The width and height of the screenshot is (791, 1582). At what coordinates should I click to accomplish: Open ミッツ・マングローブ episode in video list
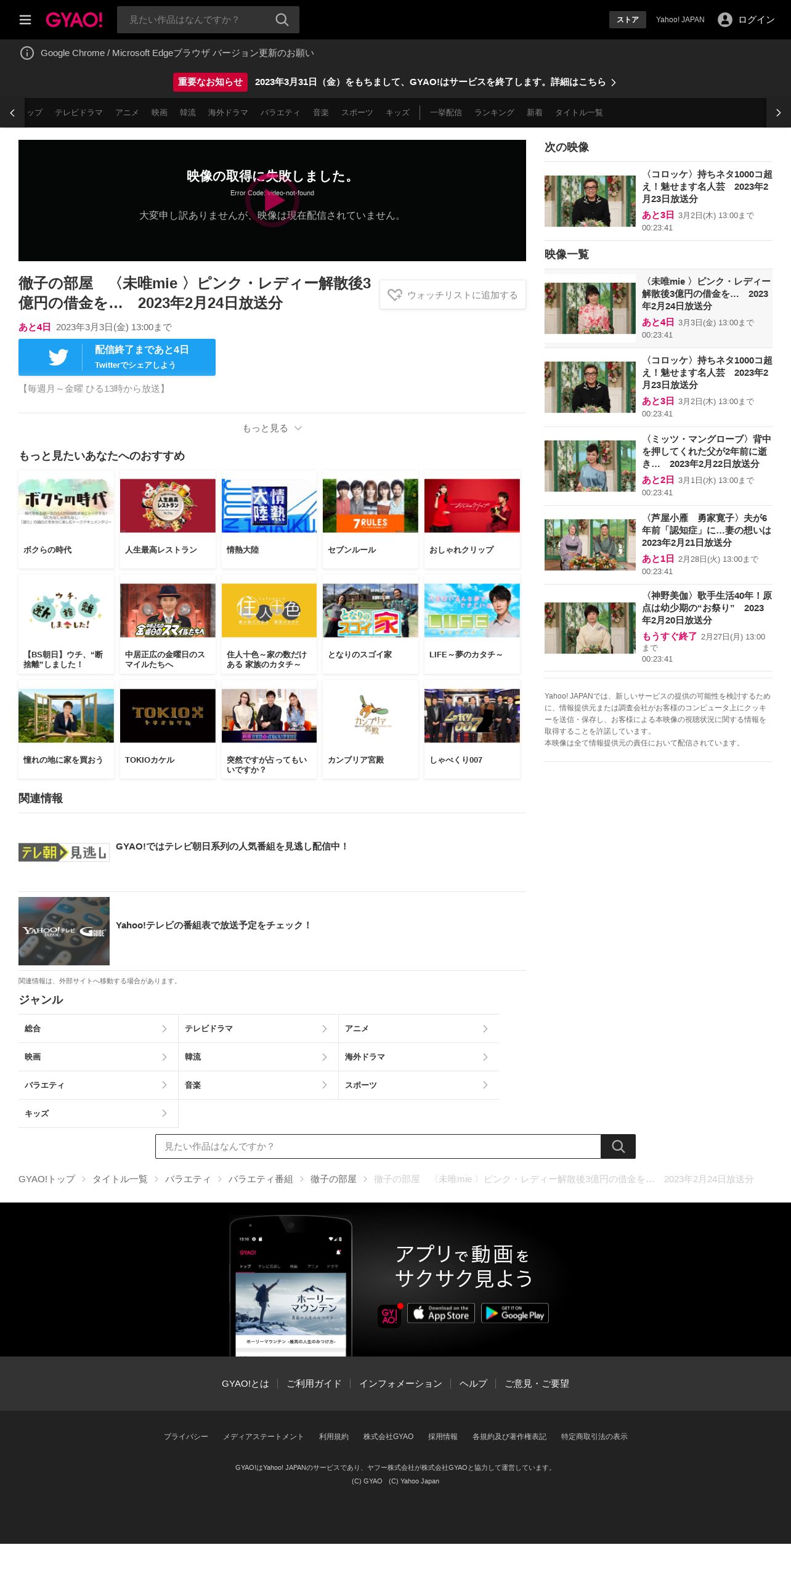(658, 466)
